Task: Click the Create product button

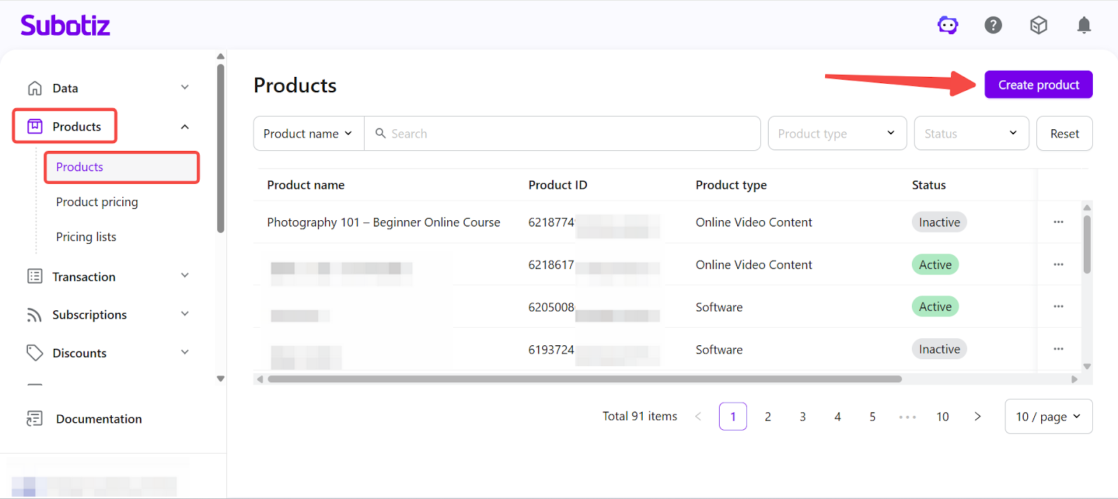Action: click(1038, 85)
